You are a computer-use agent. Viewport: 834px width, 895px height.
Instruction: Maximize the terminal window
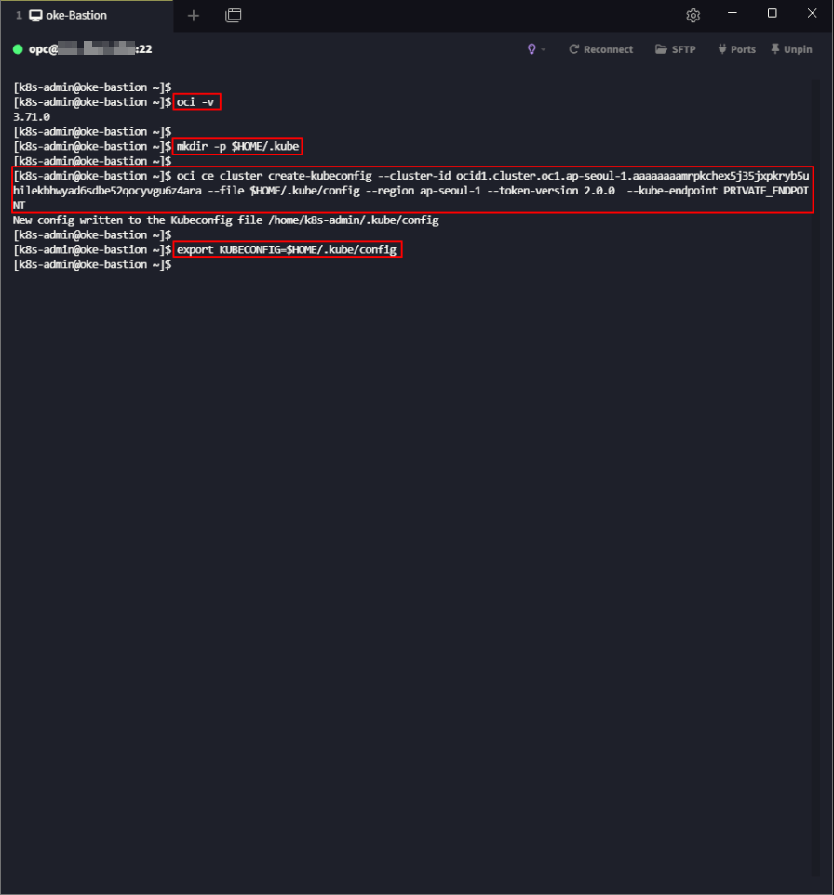(772, 14)
